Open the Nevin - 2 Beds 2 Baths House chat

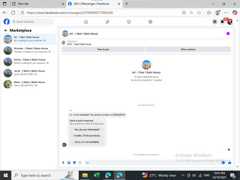(x=29, y=84)
